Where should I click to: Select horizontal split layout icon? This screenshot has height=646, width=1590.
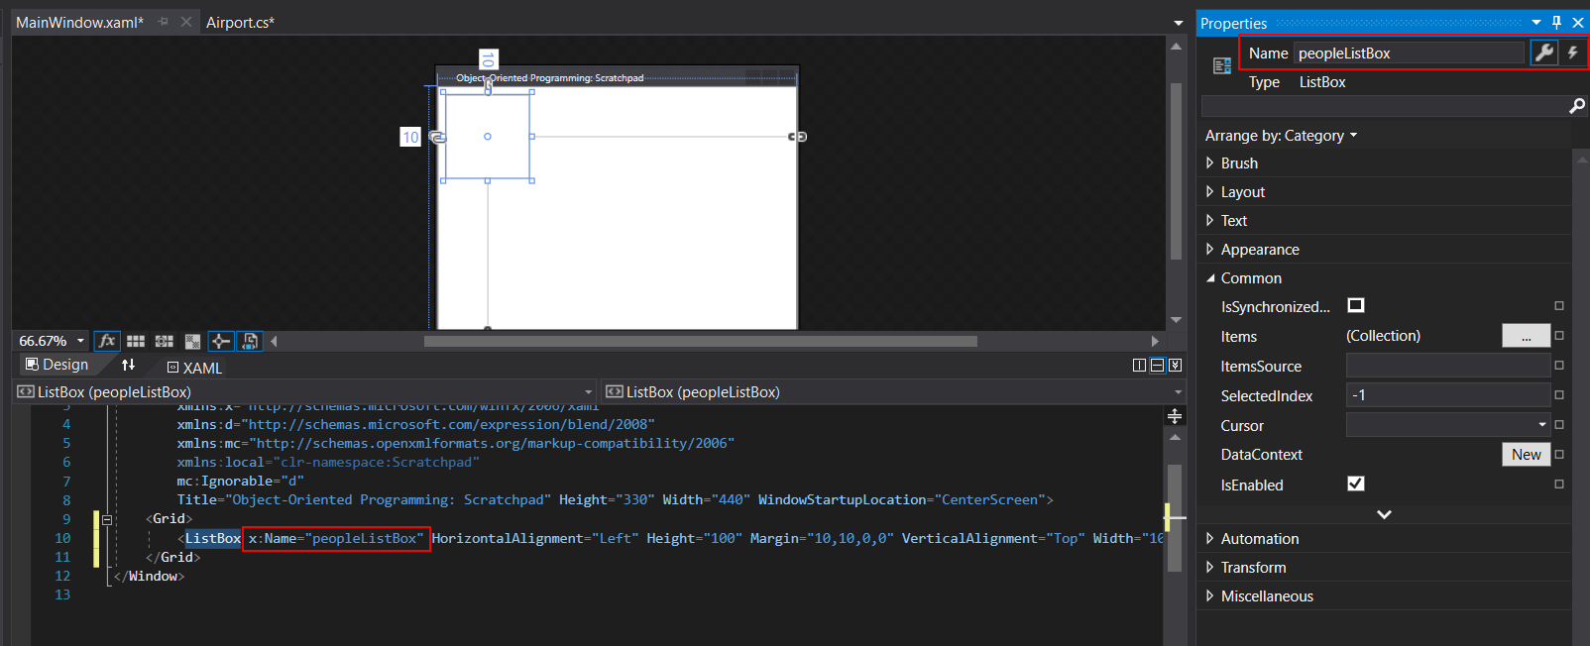[1157, 366]
